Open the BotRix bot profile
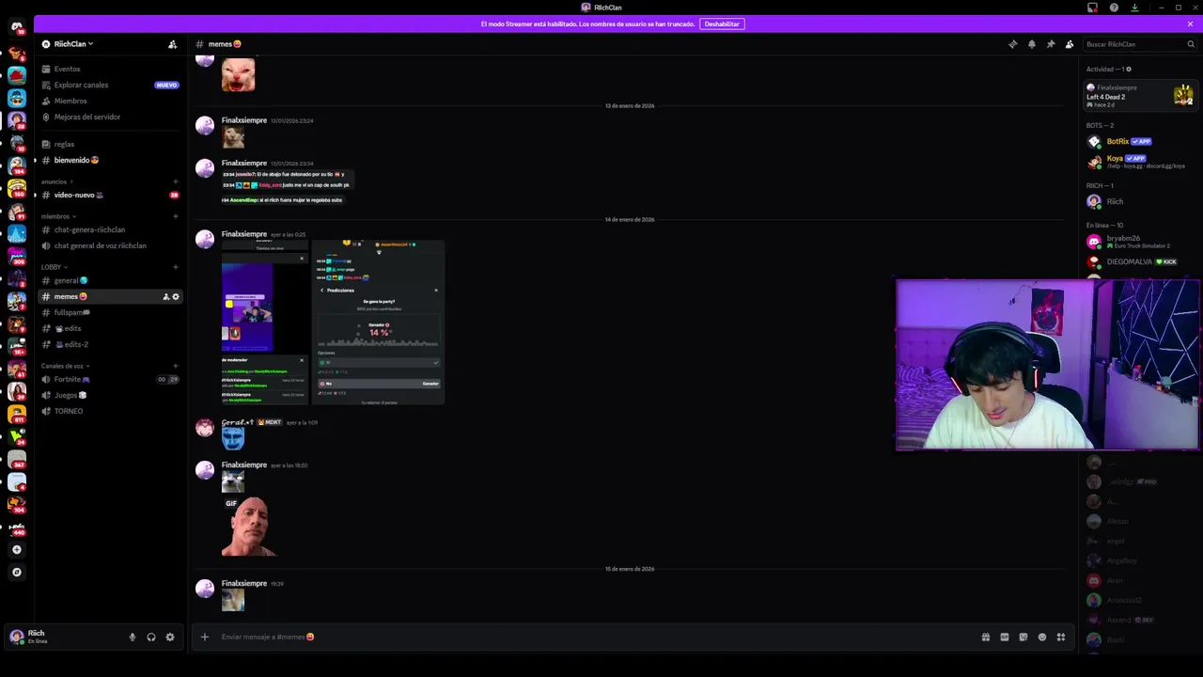This screenshot has height=677, width=1203. (1140, 141)
